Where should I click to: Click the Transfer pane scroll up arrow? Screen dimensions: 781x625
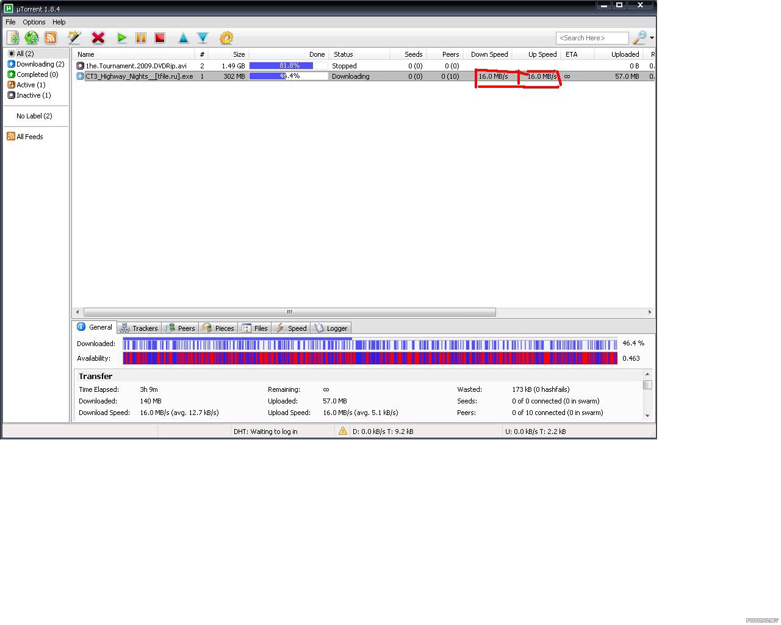647,374
